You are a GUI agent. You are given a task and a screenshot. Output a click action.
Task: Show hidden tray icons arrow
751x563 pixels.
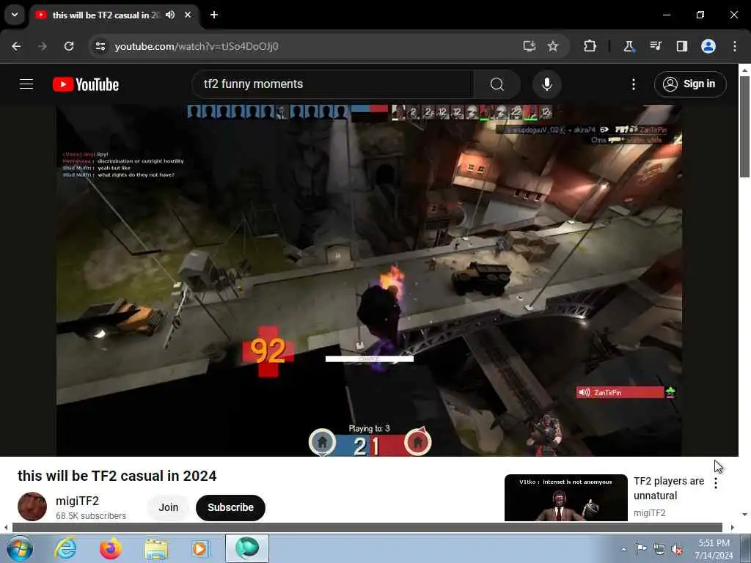click(623, 549)
